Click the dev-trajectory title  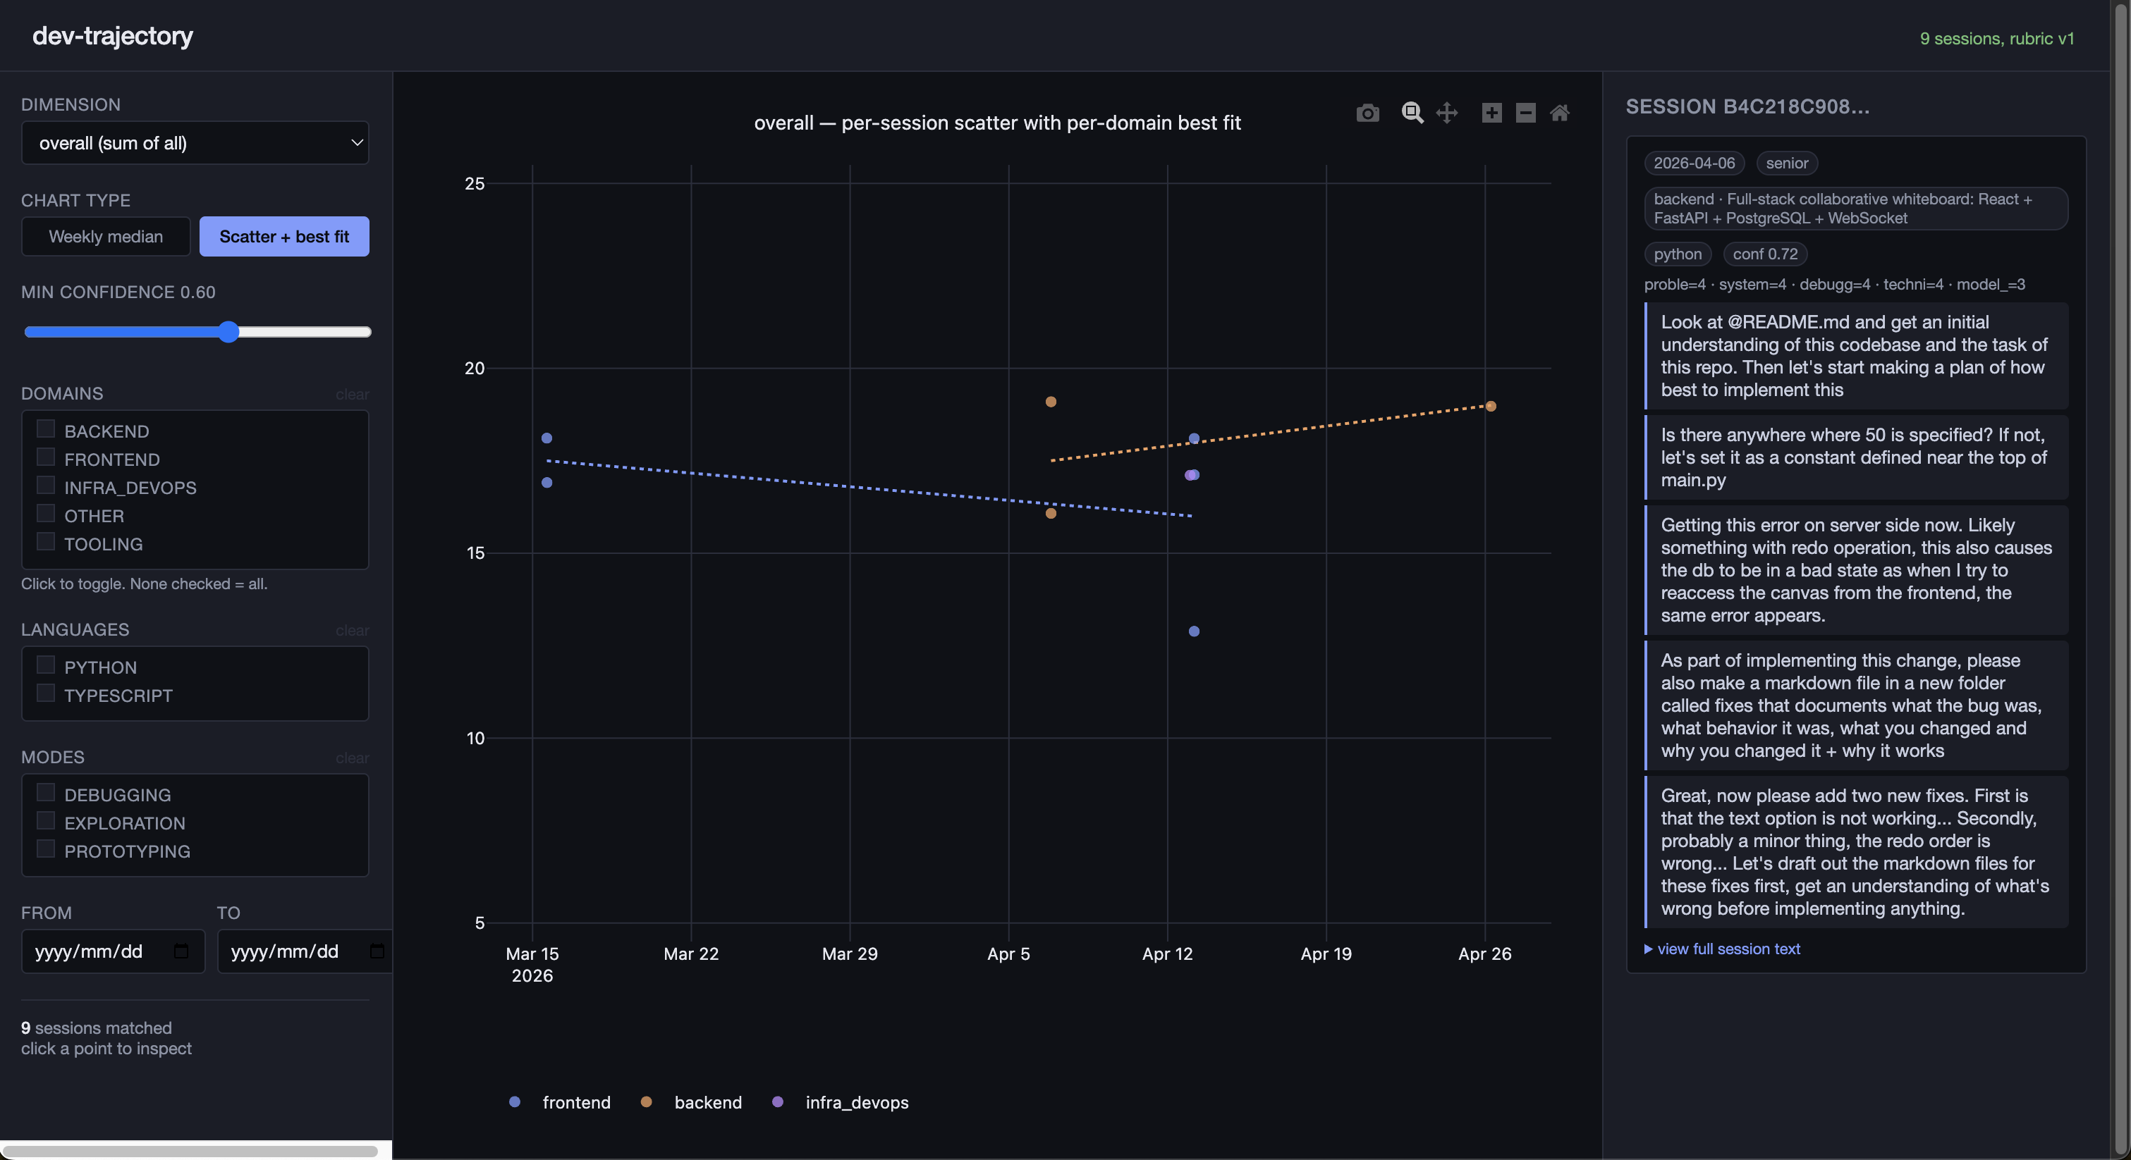[x=113, y=35]
